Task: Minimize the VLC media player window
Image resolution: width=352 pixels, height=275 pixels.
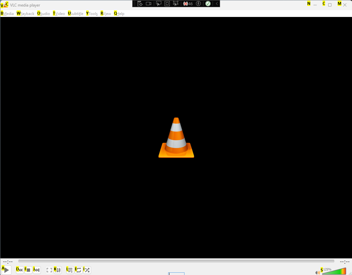Action: click(315, 5)
